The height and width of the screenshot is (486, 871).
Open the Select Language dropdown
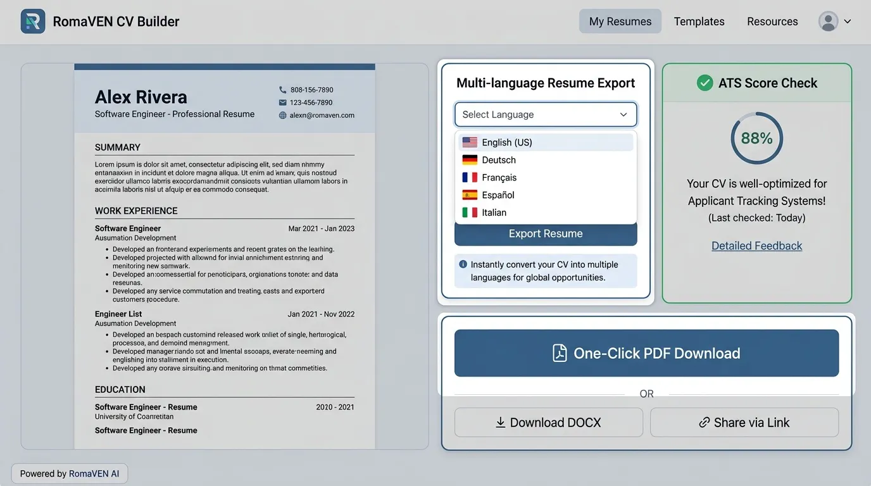[x=546, y=115]
